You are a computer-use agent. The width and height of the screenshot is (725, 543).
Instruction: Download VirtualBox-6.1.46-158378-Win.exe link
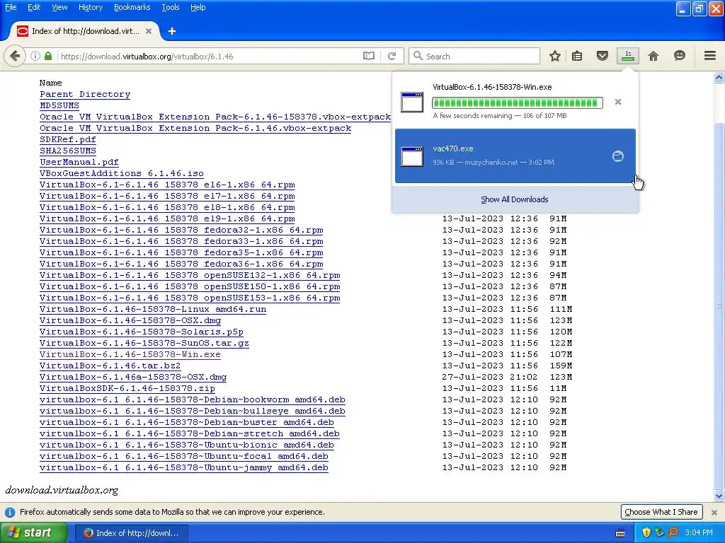[x=130, y=354]
